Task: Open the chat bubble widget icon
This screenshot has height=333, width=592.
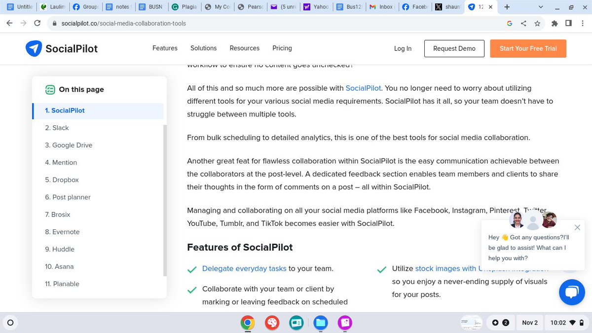Action: (x=572, y=292)
